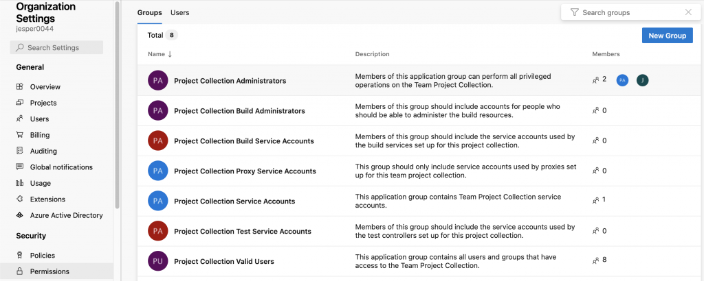Viewport: 704px width, 281px height.
Task: Open the Overview settings icon
Action: [20, 87]
